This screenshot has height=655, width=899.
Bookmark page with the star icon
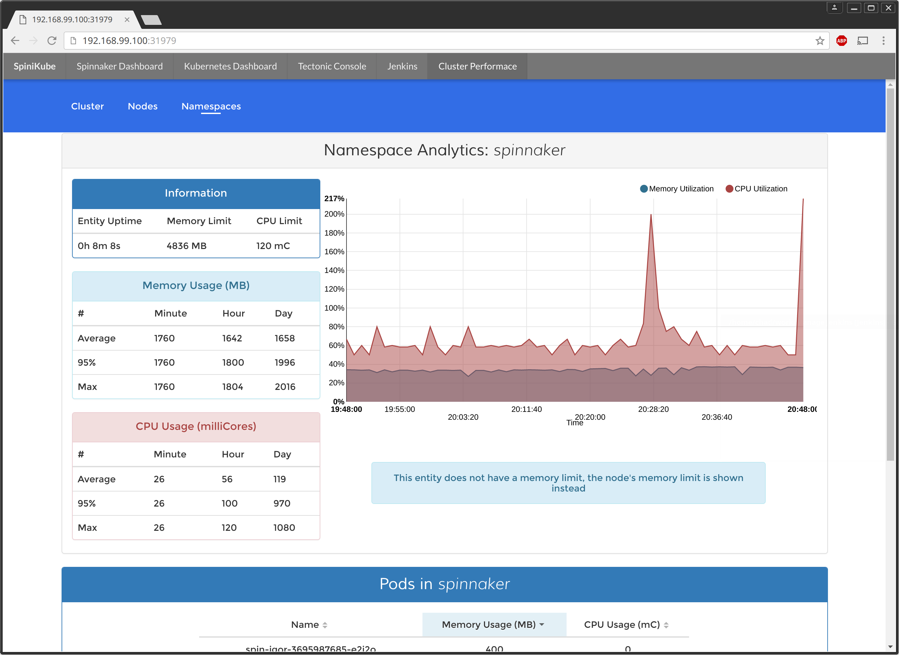tap(820, 40)
